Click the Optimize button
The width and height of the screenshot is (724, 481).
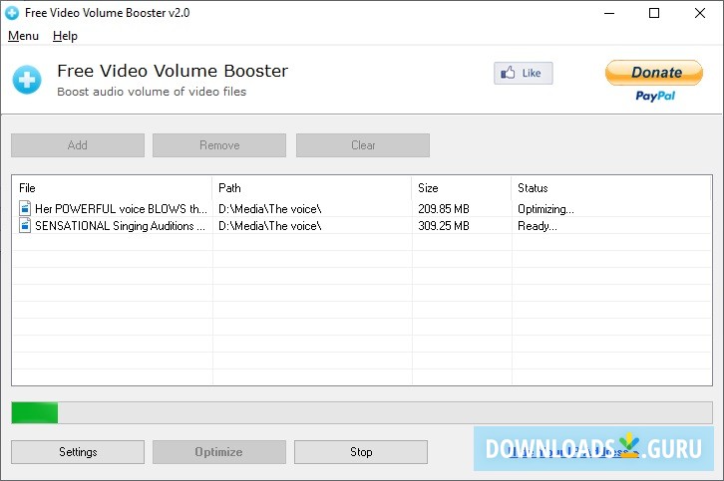(219, 452)
